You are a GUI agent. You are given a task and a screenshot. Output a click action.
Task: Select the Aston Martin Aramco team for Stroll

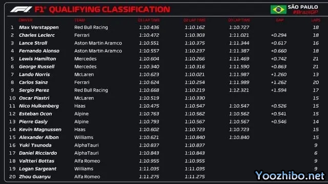(98, 43)
